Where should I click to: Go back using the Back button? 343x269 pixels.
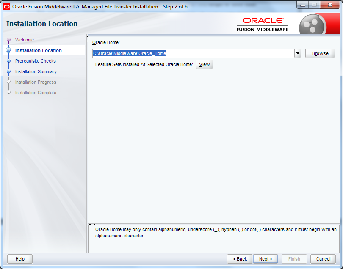239,258
